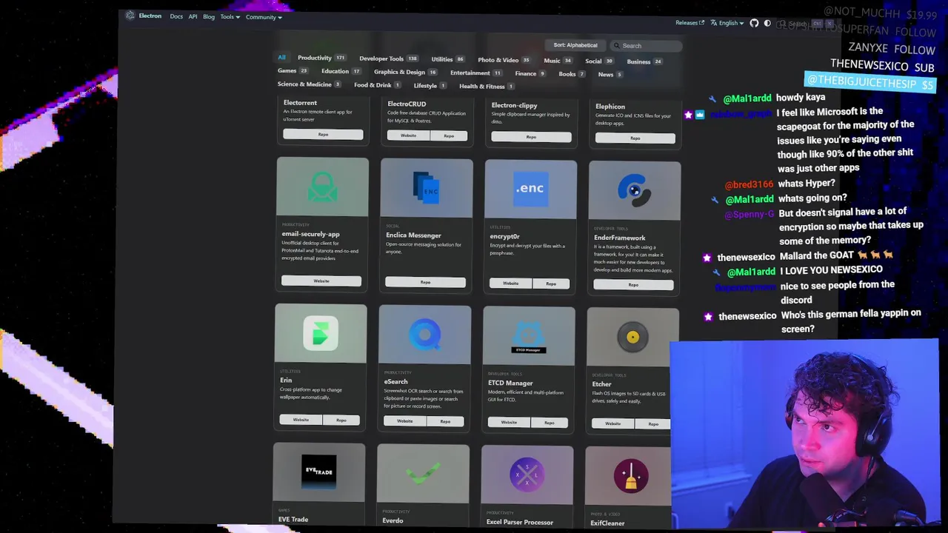
Task: Click the EVE Trade app icon
Action: [318, 472]
